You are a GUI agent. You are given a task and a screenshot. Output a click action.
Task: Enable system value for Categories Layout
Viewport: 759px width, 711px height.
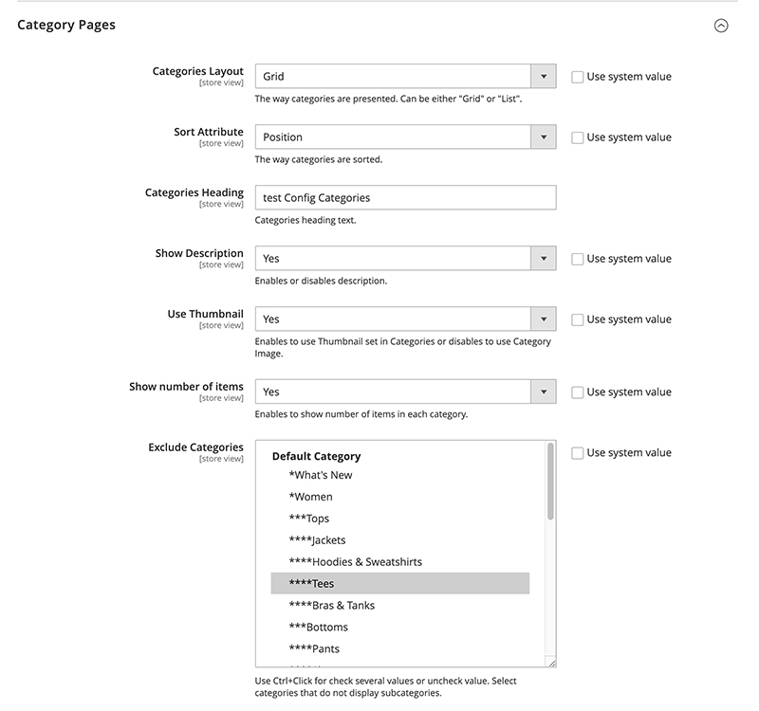pos(578,77)
